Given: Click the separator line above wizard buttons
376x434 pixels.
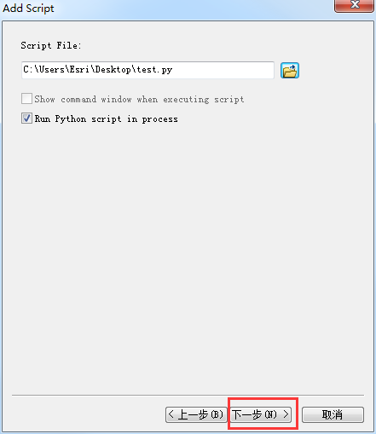Looking at the screenshot, I should [x=188, y=395].
